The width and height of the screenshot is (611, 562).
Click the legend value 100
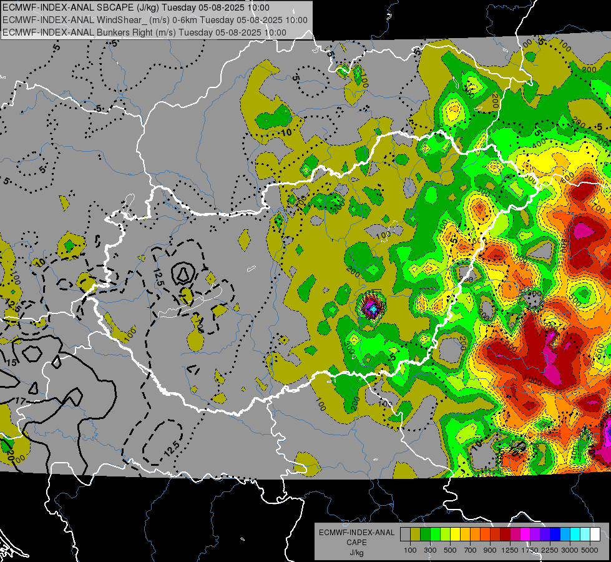(410, 550)
